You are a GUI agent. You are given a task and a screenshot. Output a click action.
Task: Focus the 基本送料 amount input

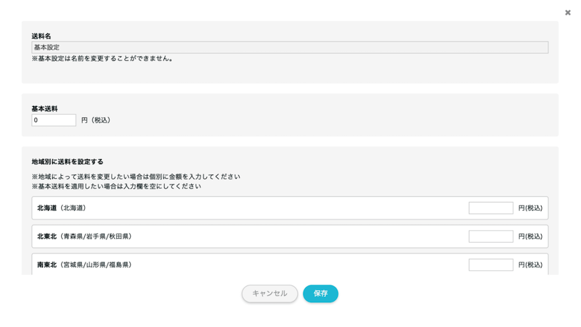(54, 120)
